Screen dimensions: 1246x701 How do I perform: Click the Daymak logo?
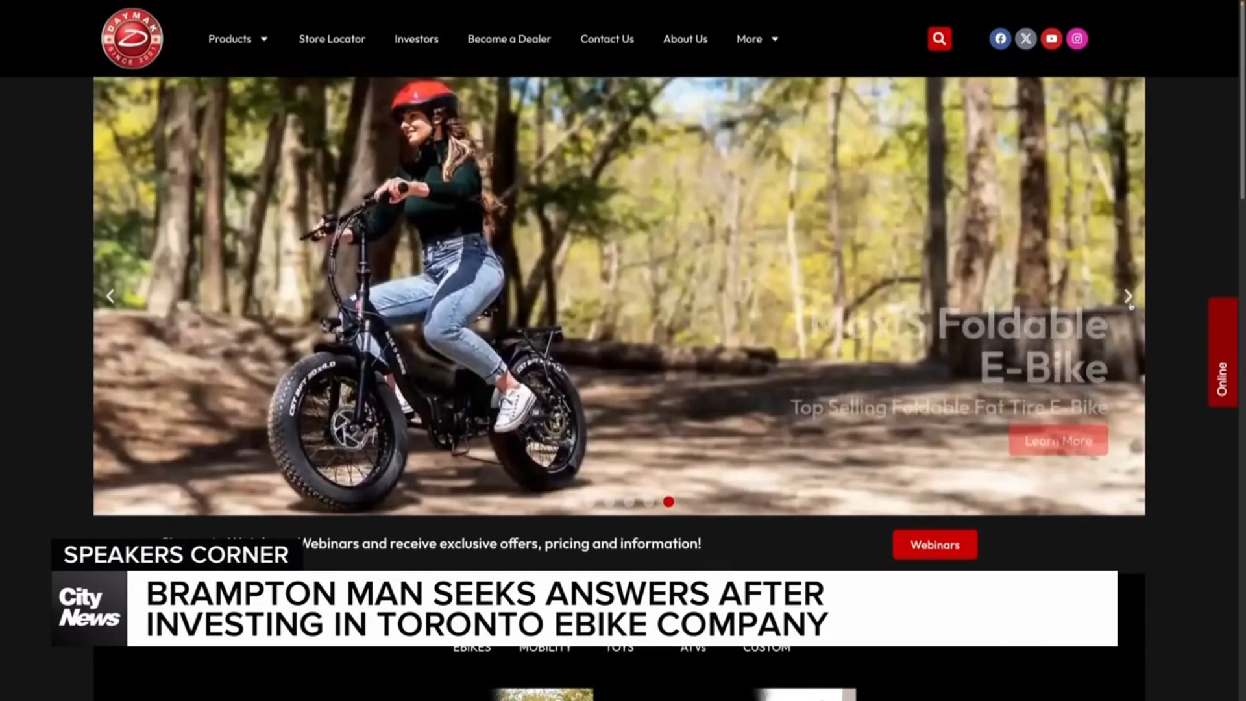(x=132, y=38)
